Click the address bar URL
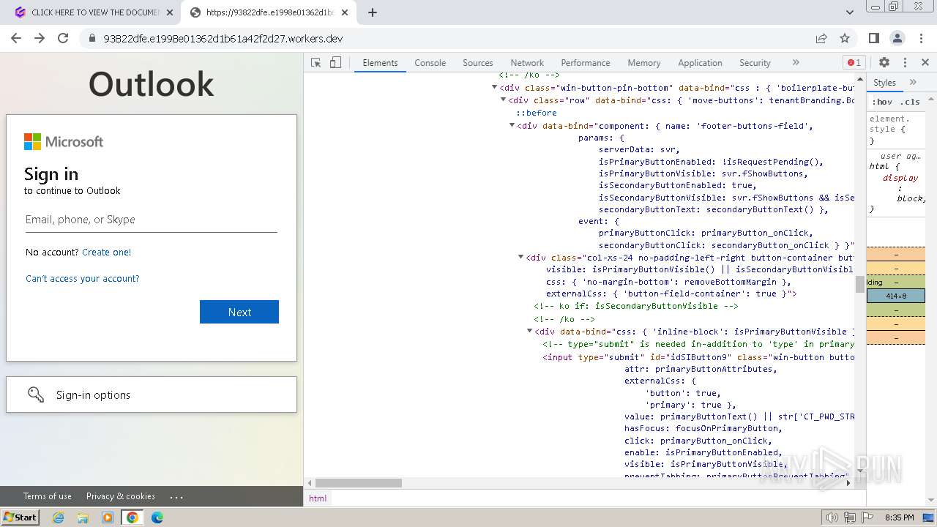Image resolution: width=937 pixels, height=527 pixels. click(223, 39)
